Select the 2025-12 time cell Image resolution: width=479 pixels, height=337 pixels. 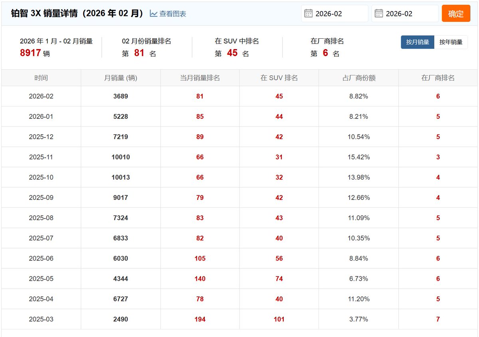[x=41, y=137]
